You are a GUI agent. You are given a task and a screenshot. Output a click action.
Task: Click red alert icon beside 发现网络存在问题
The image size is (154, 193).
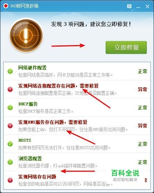pos(10,180)
